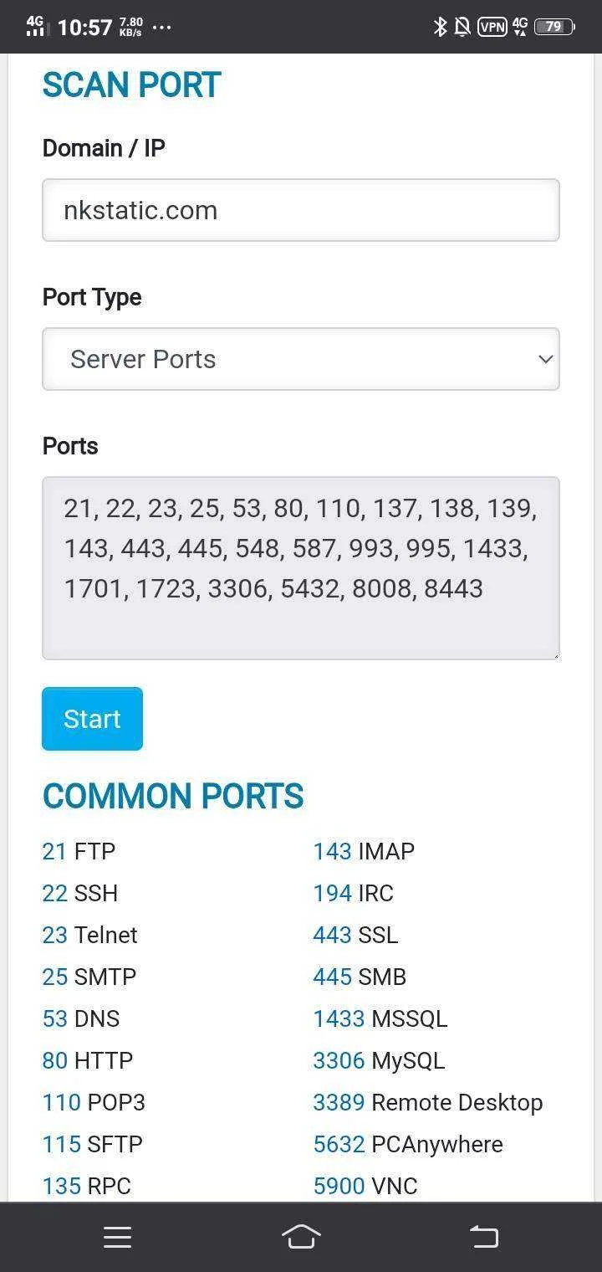Tap the muted notification bell icon
The image size is (602, 1272).
pos(462,27)
